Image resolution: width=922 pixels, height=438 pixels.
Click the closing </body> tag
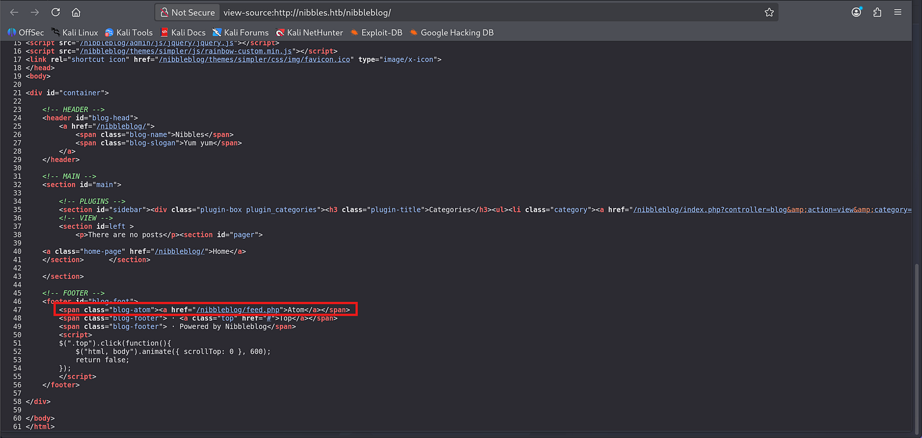click(40, 418)
